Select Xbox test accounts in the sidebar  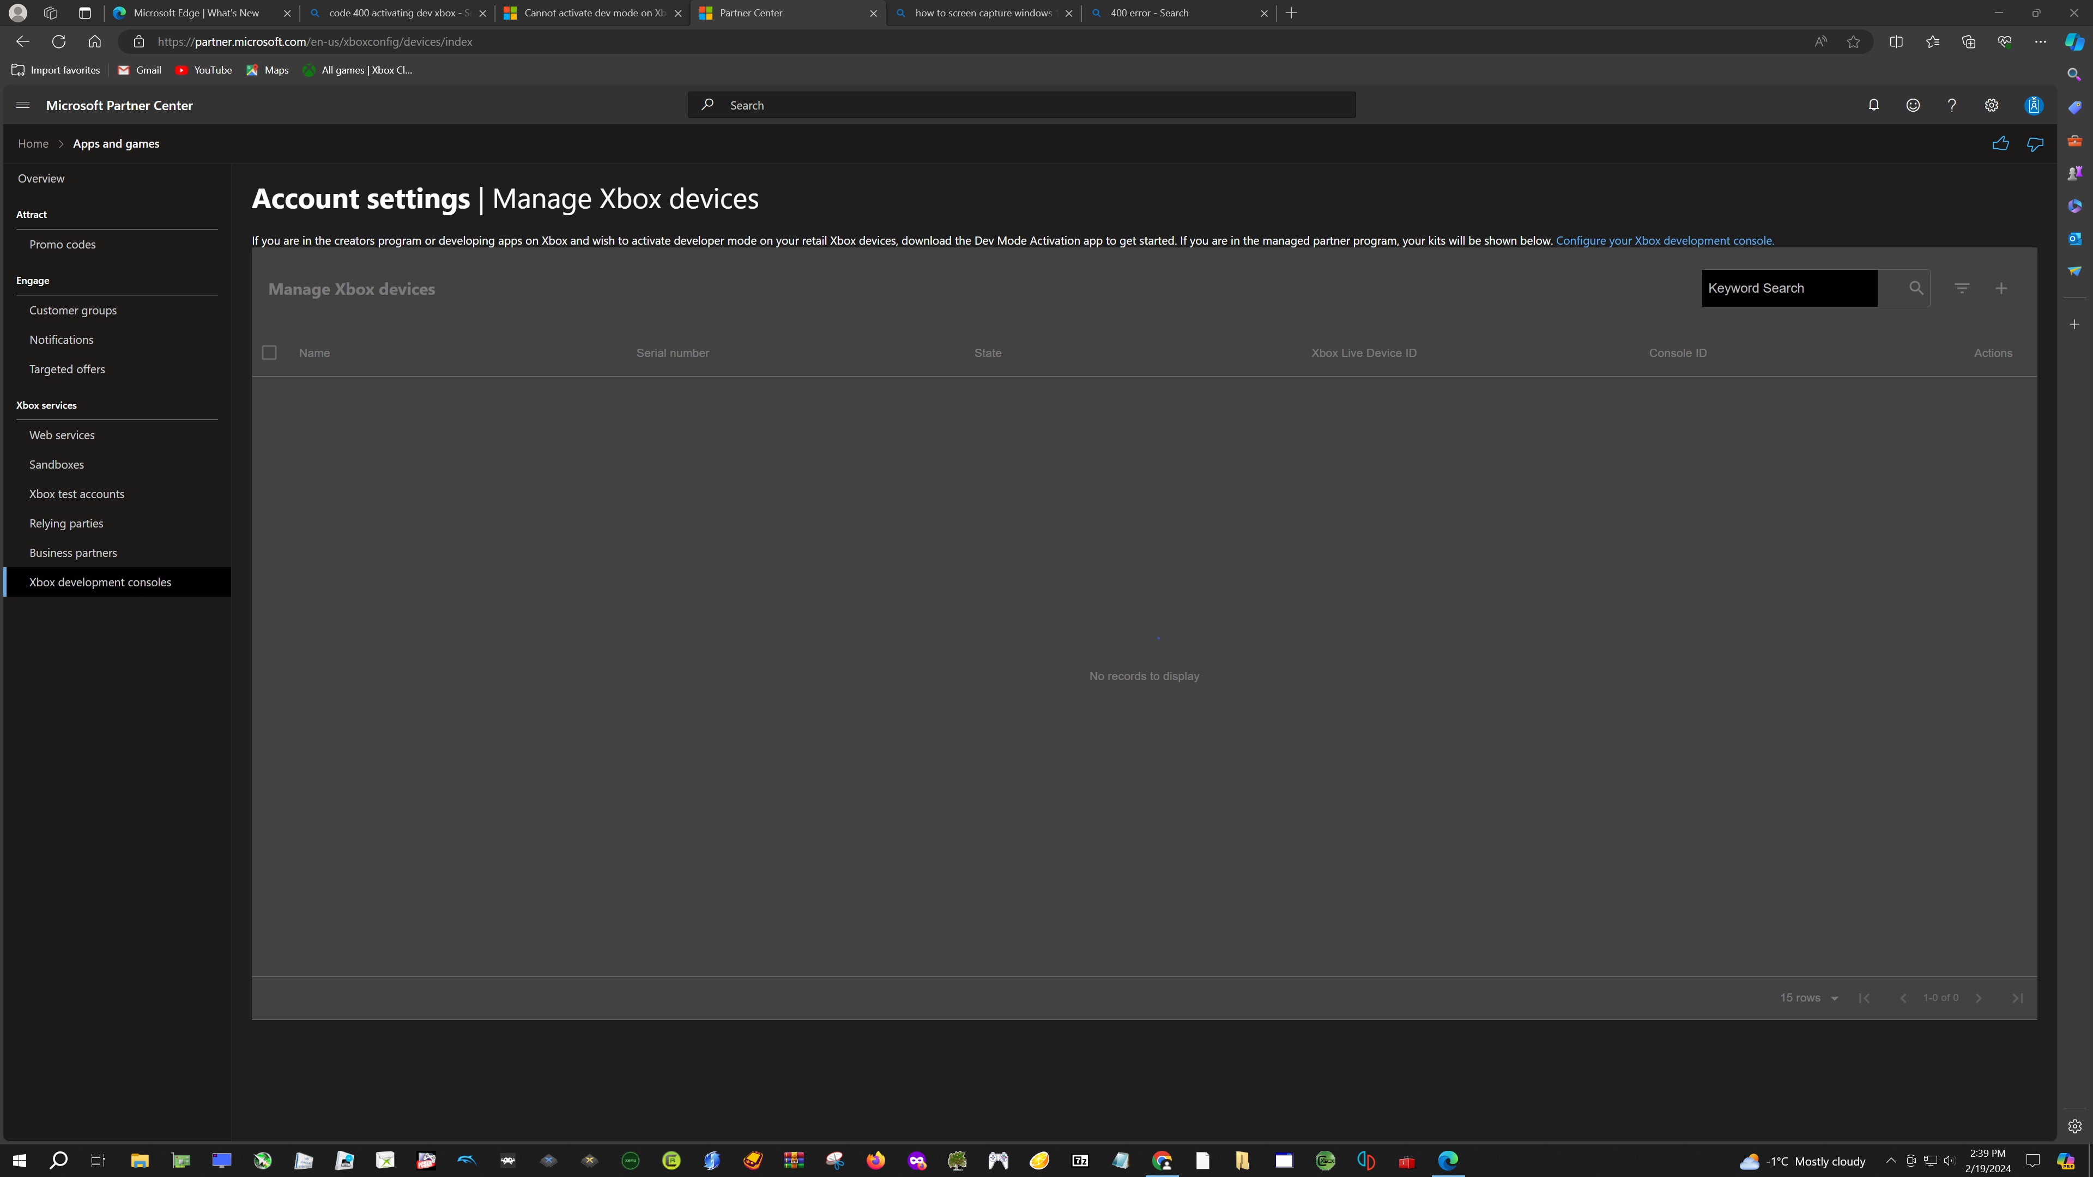[76, 493]
